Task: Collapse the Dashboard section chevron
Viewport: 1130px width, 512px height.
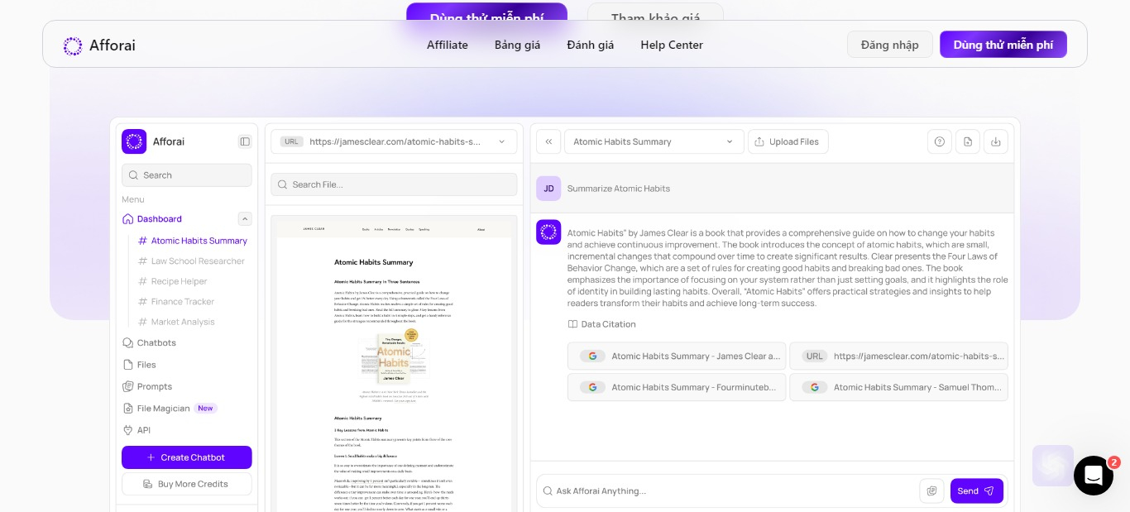Action: click(245, 219)
